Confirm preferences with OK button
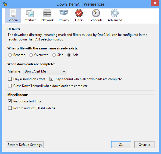Viewport: 161px width, 154px height. coord(121,145)
